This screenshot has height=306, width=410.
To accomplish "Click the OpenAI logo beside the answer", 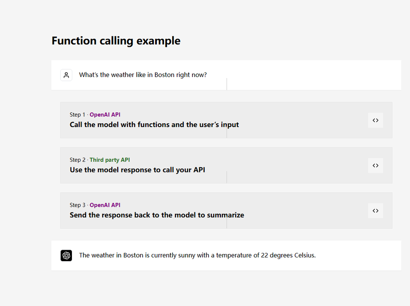I will tap(67, 255).
